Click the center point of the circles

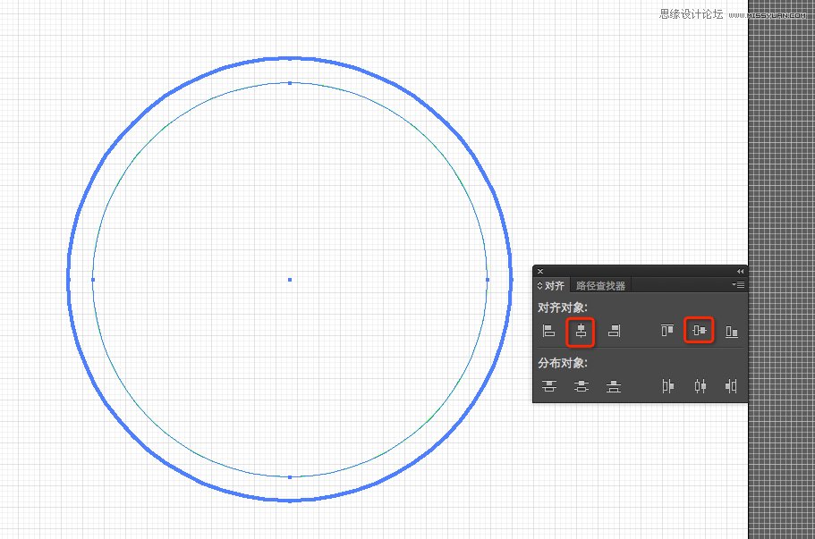(290, 280)
